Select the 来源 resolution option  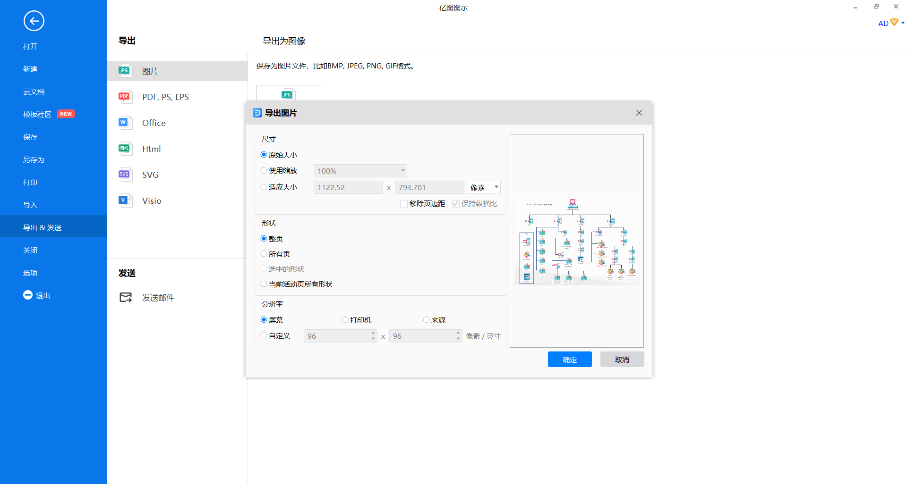[426, 320]
